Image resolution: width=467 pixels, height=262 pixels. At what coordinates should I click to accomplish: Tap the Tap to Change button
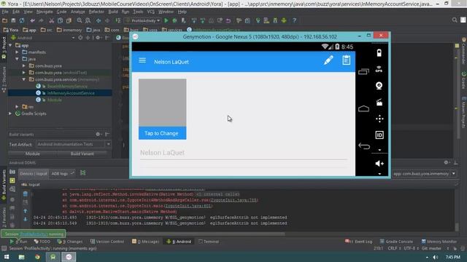pyautogui.click(x=162, y=133)
